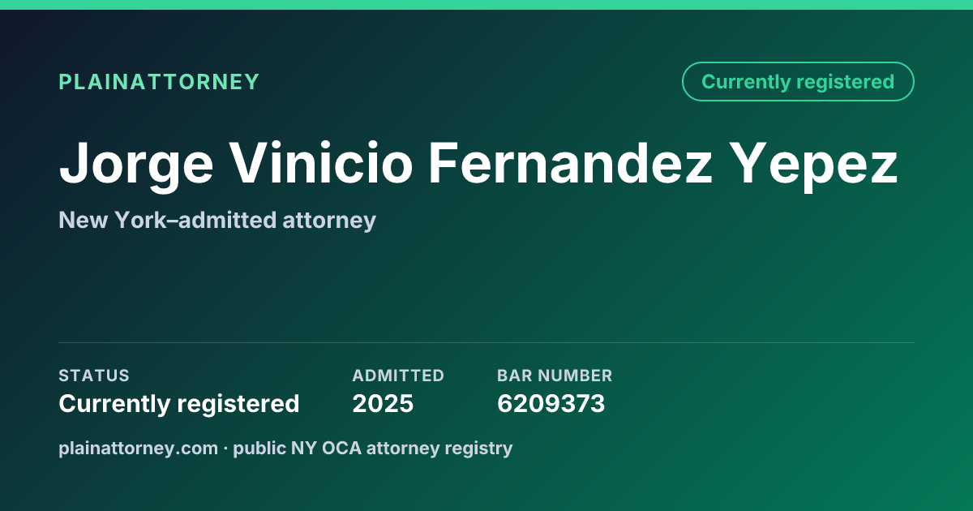973x511 pixels.
Task: Click the surname Yepez in the heading
Action: point(814,165)
